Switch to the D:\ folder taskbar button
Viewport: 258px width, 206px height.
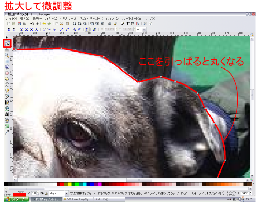tap(78, 199)
